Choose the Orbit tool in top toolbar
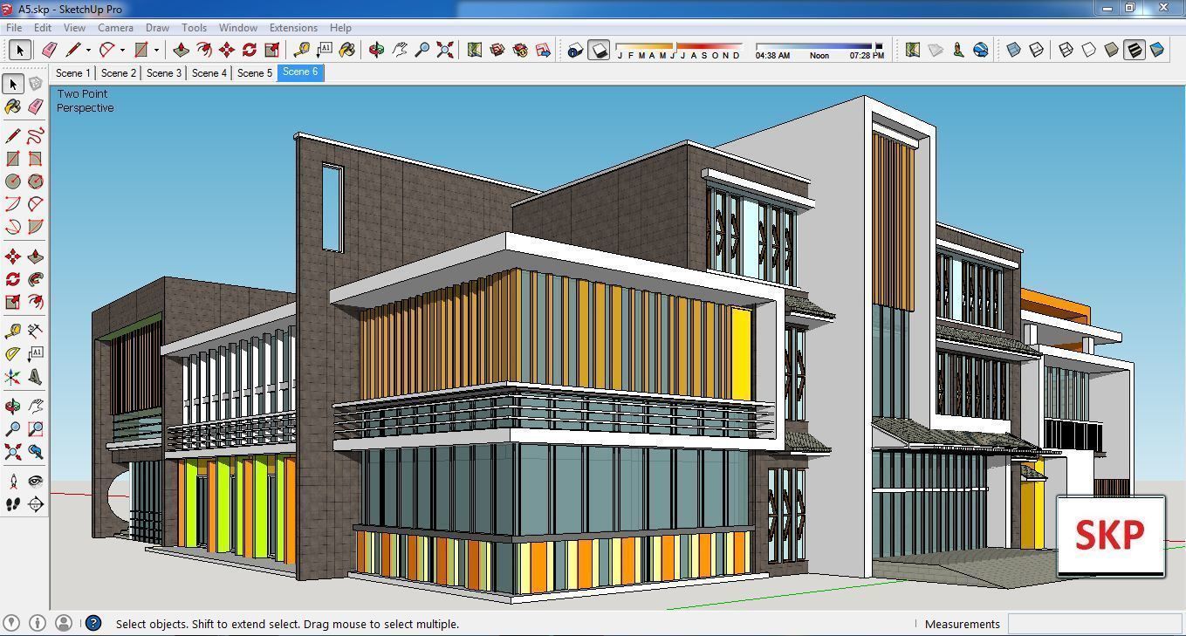Image resolution: width=1186 pixels, height=636 pixels. click(377, 50)
